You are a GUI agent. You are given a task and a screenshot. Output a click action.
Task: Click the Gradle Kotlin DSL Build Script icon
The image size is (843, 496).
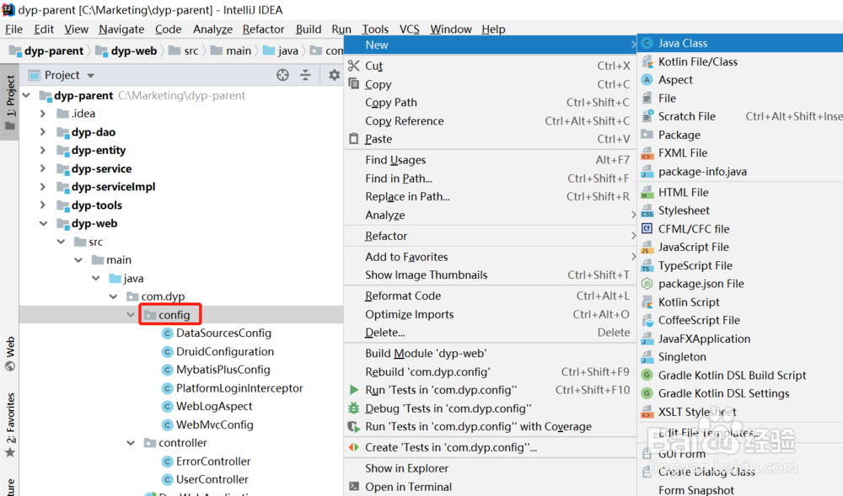pyautogui.click(x=647, y=375)
